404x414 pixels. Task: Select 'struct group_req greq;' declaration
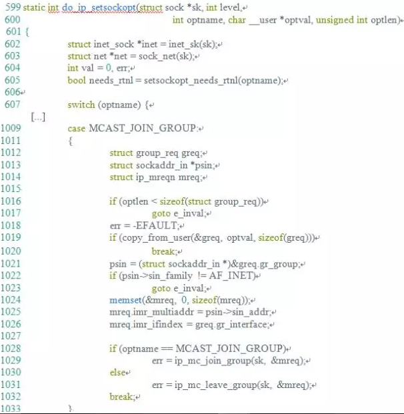click(156, 153)
